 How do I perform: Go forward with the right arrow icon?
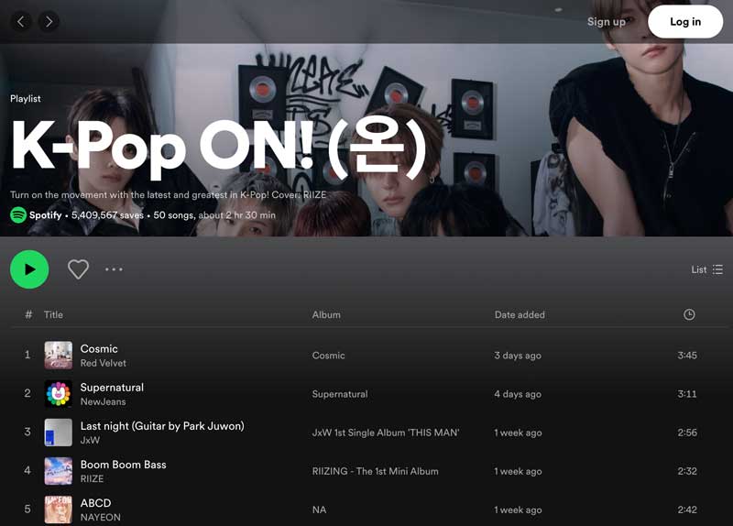point(49,21)
